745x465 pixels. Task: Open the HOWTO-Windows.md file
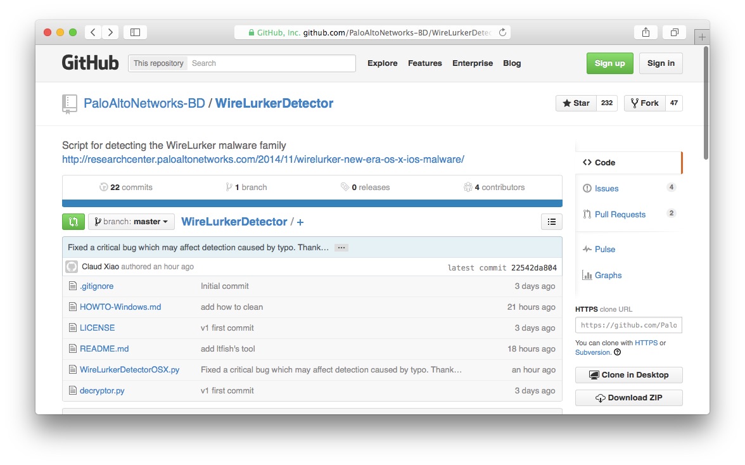(120, 307)
